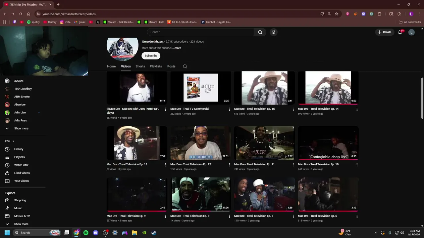Screen dimensions: 424x238
Task: Click the YouTube page vertical scrollbar
Action: coord(422,99)
